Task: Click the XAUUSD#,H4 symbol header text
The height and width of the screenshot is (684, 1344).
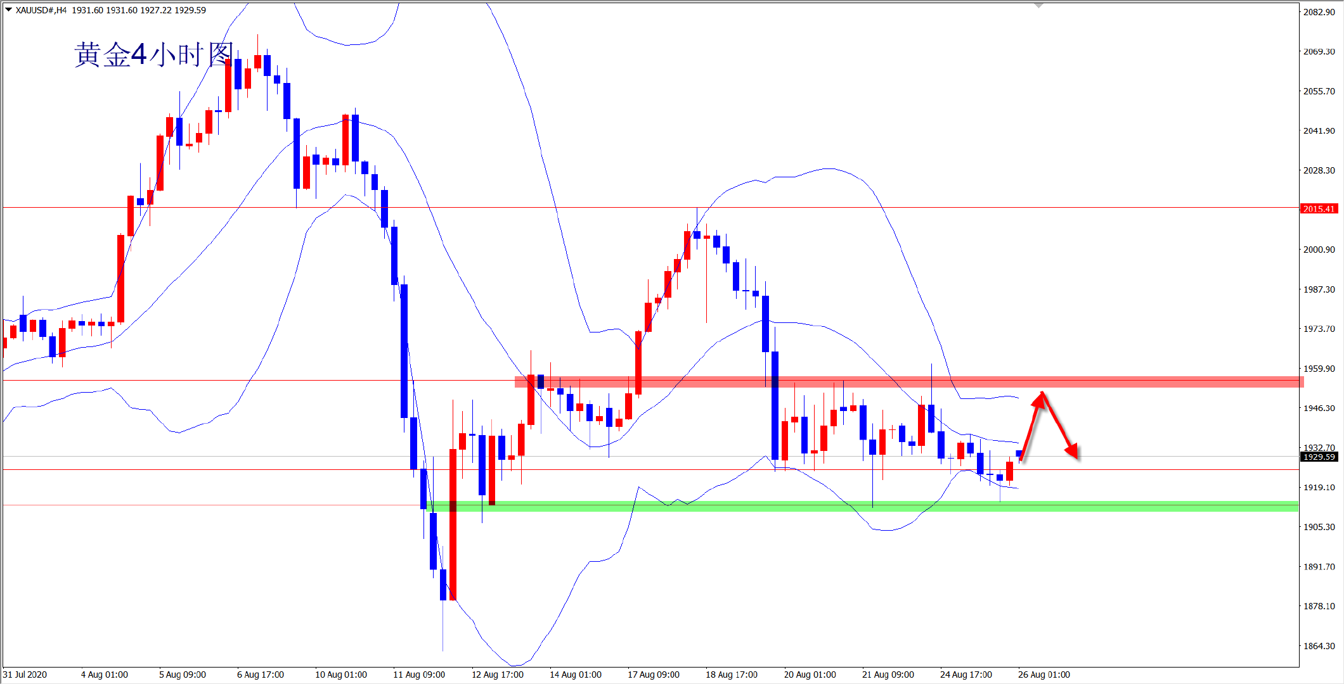Action: [x=41, y=10]
